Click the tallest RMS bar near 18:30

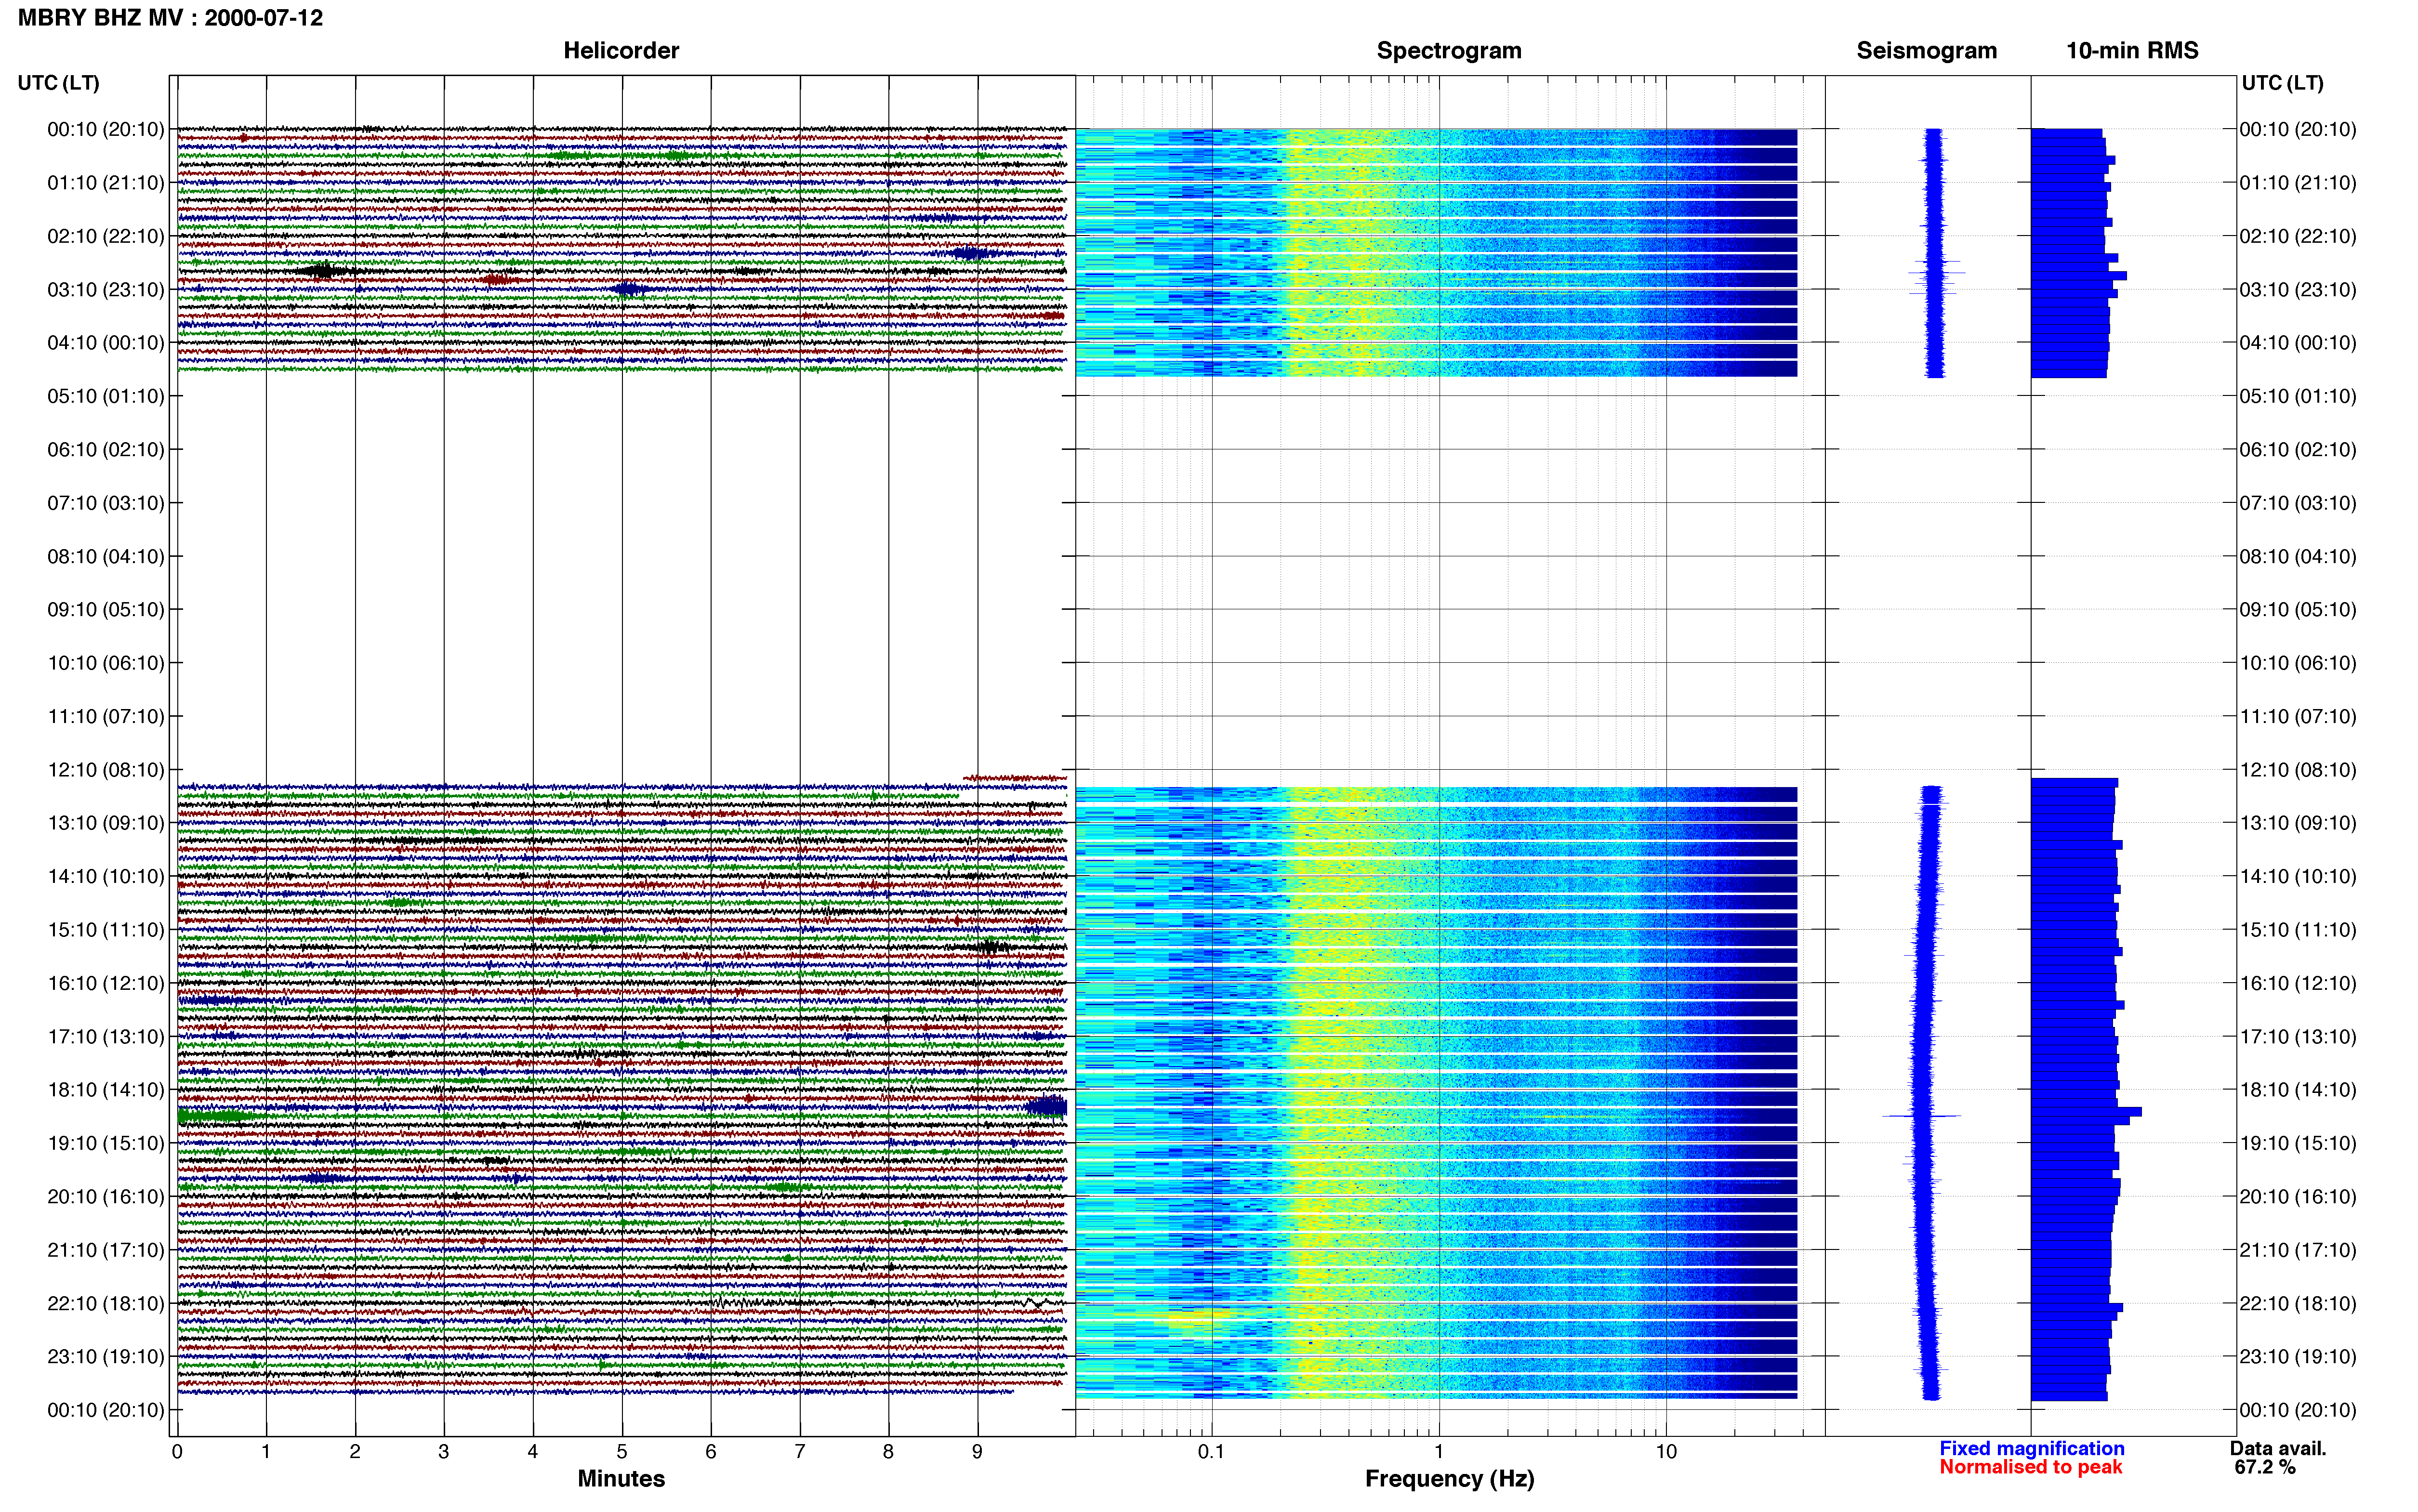pyautogui.click(x=2086, y=1112)
